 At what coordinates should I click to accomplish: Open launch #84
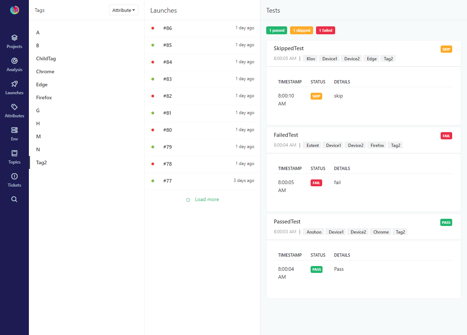pos(202,62)
